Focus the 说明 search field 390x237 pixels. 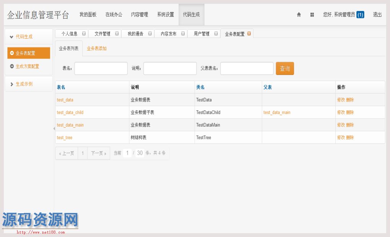click(x=170, y=68)
